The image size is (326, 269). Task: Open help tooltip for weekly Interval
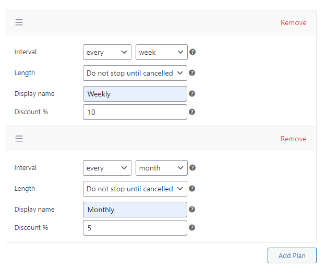192,52
